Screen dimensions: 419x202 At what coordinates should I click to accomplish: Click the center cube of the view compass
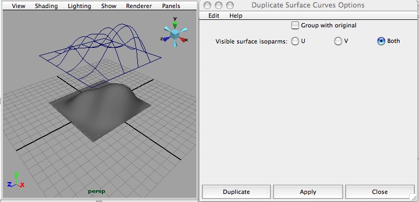point(174,34)
